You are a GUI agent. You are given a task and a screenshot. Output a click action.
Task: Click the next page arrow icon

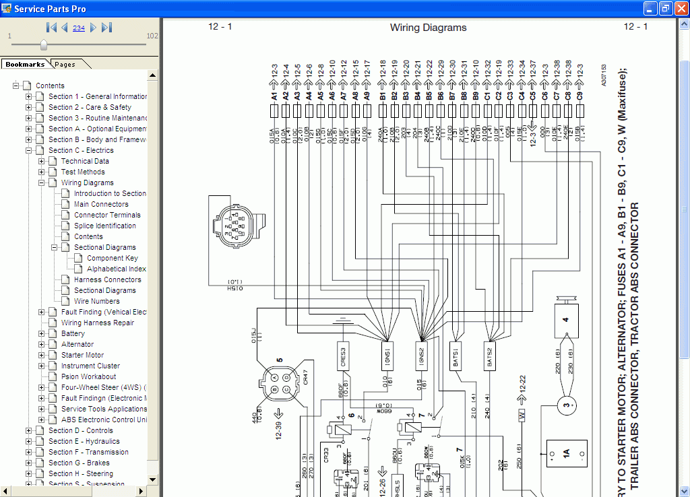93,28
